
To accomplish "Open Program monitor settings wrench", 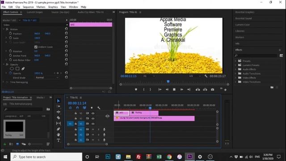I will tap(206, 76).
